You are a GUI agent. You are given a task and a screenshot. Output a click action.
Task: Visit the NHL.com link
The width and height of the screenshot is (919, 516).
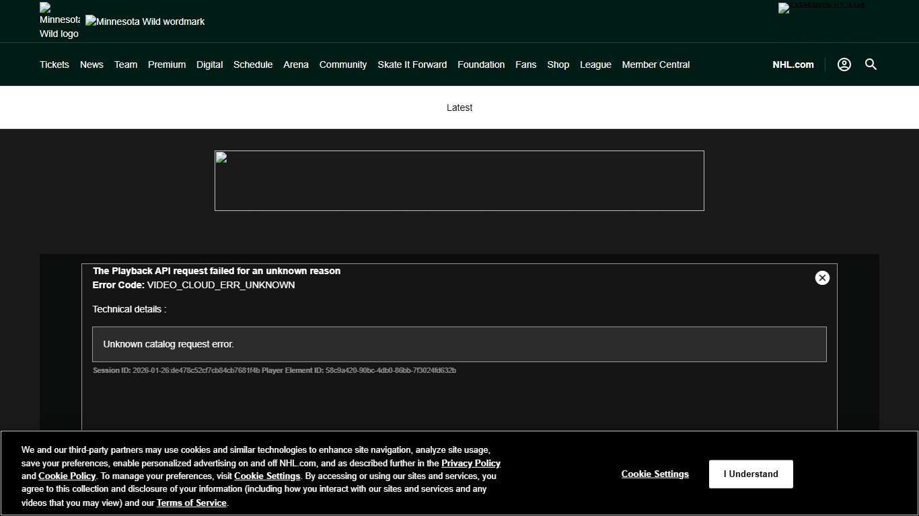(793, 64)
